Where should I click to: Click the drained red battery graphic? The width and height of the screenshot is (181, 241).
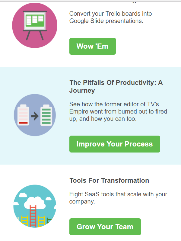click(x=24, y=115)
